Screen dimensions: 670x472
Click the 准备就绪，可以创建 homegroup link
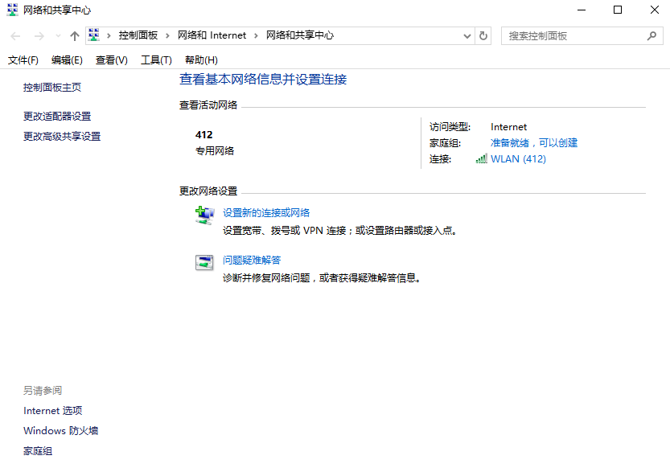pos(534,142)
